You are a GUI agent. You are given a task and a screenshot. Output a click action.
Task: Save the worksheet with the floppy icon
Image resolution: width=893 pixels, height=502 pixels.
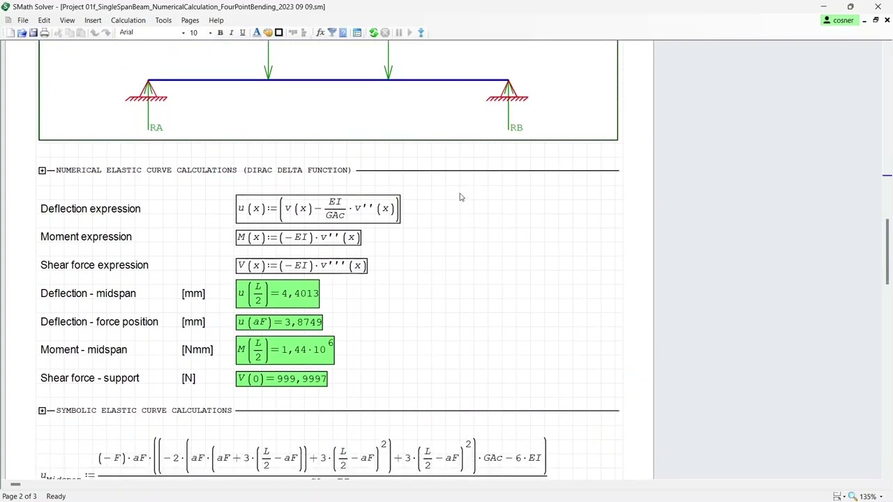tap(33, 33)
